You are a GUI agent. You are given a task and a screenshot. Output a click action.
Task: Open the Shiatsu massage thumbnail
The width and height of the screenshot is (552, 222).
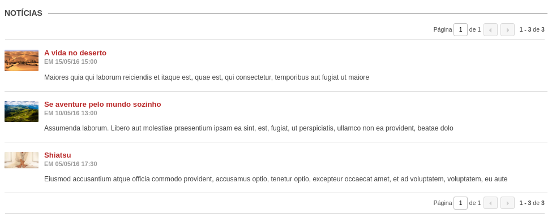[x=22, y=160]
